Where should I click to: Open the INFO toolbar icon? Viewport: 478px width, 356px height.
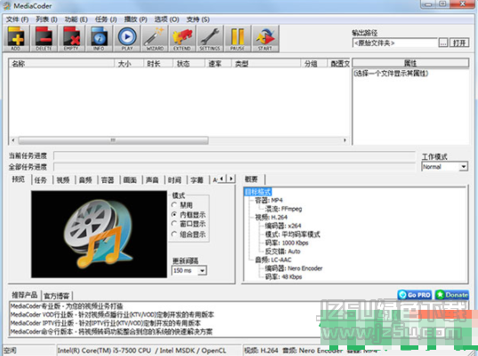[99, 38]
